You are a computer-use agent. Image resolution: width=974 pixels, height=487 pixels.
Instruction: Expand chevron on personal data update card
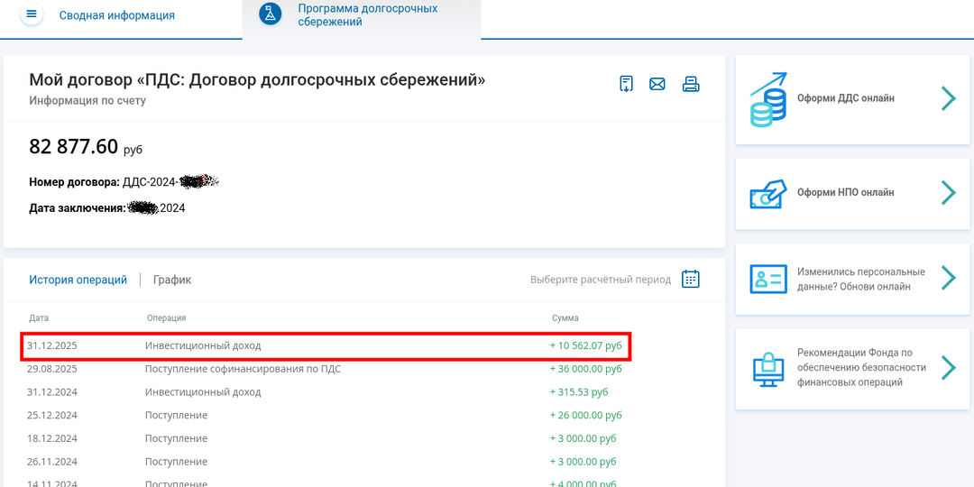pyautogui.click(x=948, y=279)
